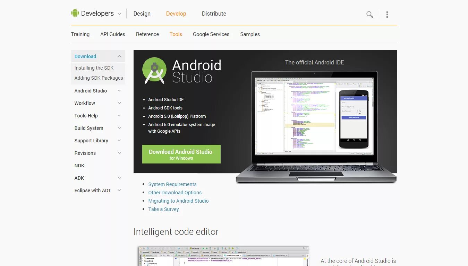Expand the Build System chevron
This screenshot has width=468, height=266.
[x=119, y=128]
